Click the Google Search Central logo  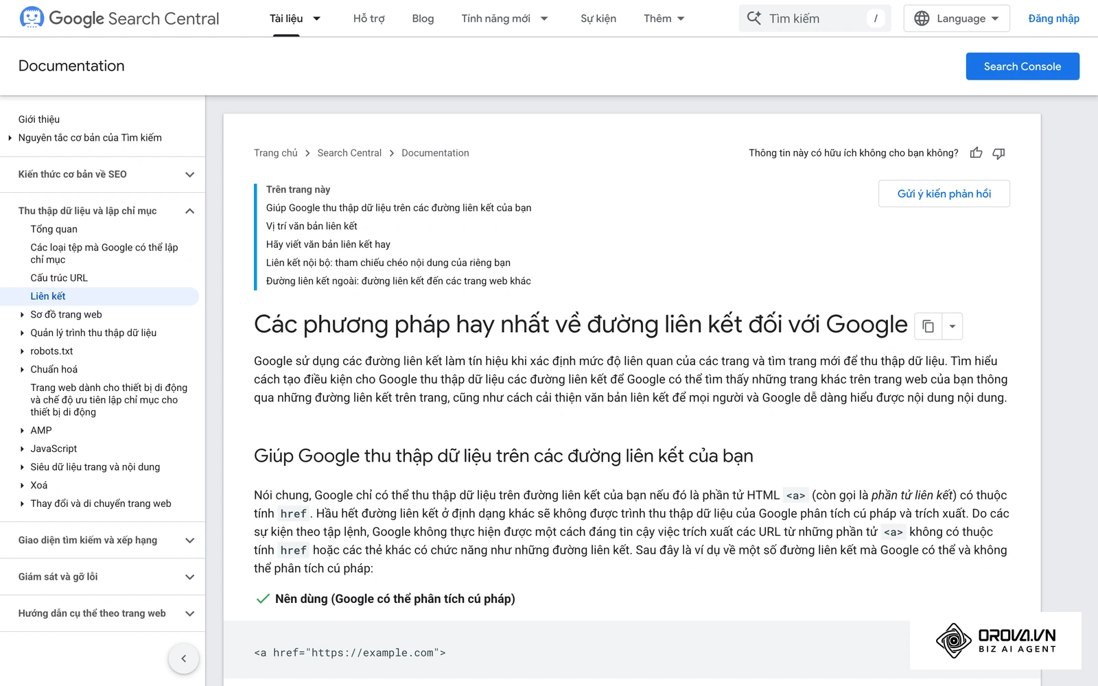tap(119, 19)
